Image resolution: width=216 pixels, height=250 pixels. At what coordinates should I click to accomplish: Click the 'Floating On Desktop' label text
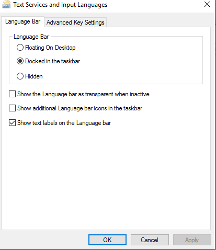click(x=50, y=48)
